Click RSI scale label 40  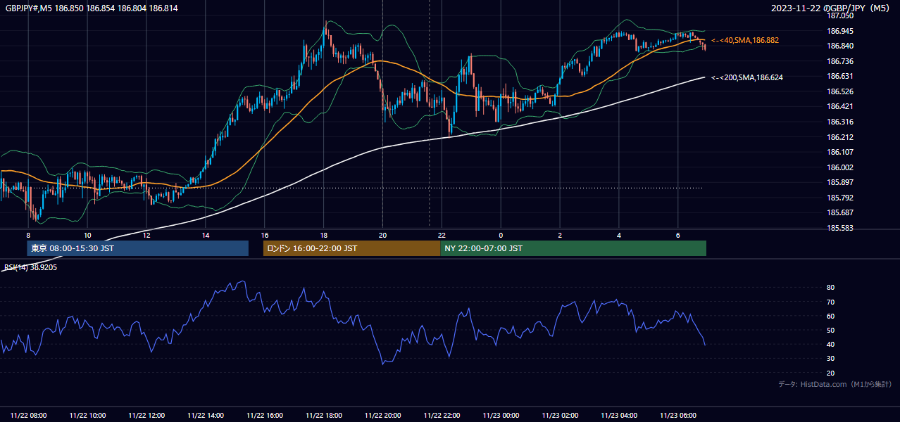(x=831, y=344)
